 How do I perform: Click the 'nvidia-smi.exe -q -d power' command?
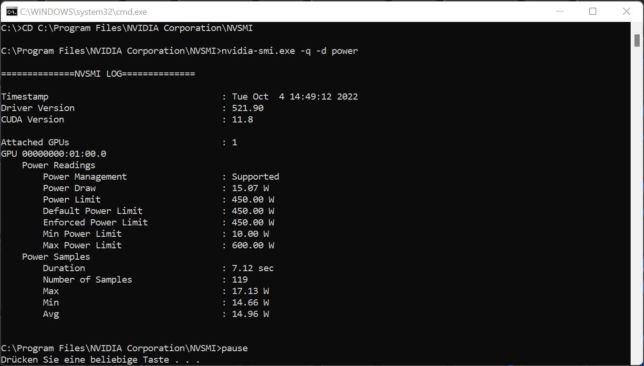point(290,51)
